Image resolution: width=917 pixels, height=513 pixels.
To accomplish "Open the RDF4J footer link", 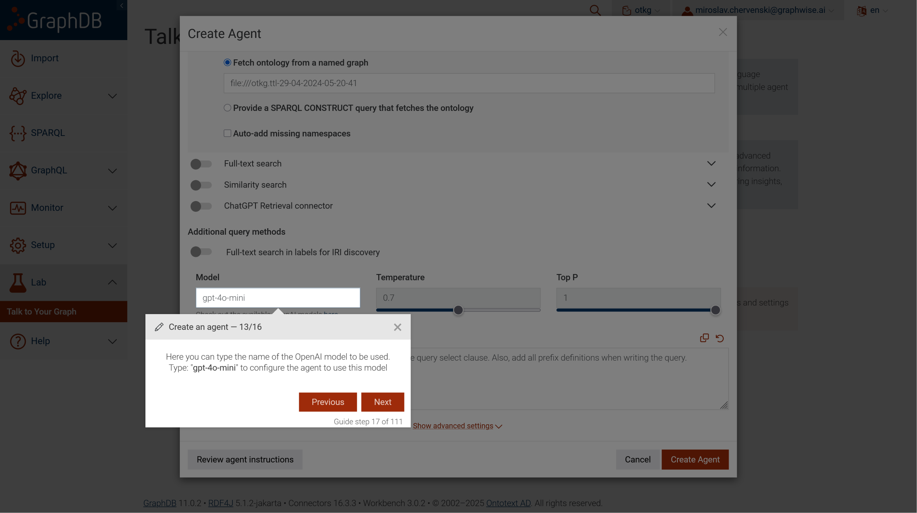I will click(x=220, y=503).
